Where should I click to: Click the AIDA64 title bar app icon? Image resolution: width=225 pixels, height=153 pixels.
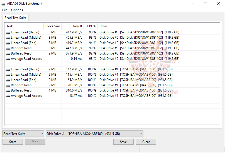3,4
